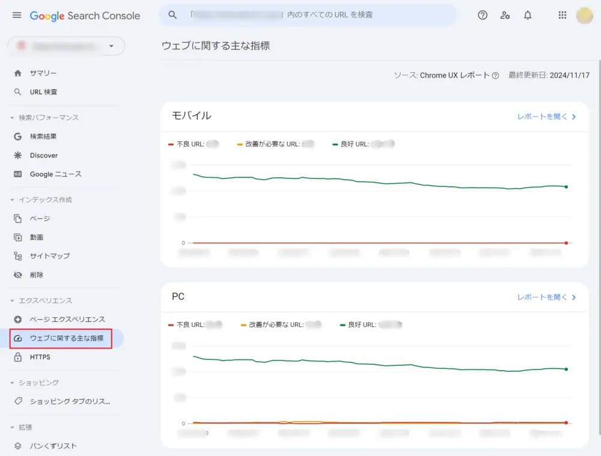601x456 pixels.
Task: Open the account profile avatar
Action: click(585, 16)
